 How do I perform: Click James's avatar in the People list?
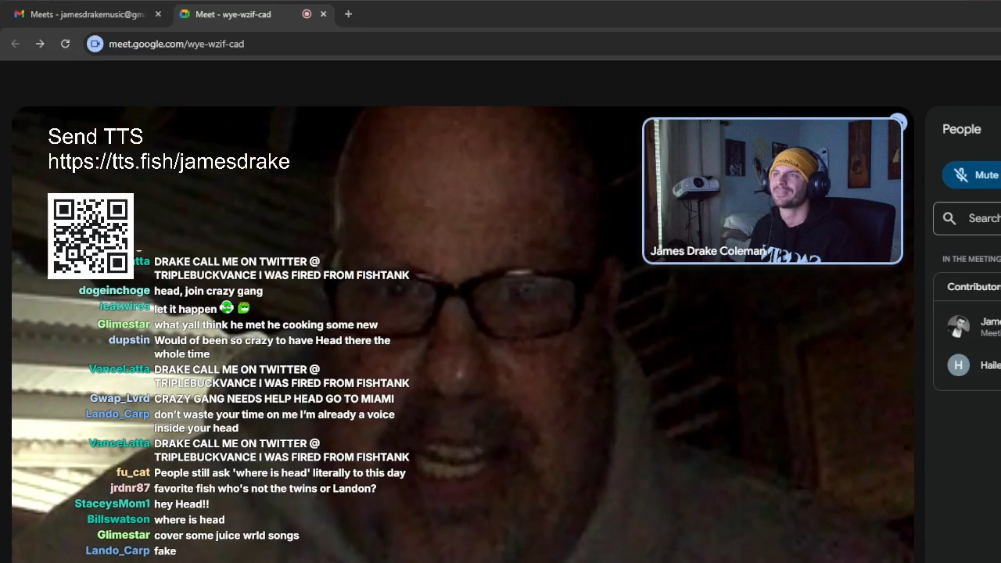pos(958,326)
